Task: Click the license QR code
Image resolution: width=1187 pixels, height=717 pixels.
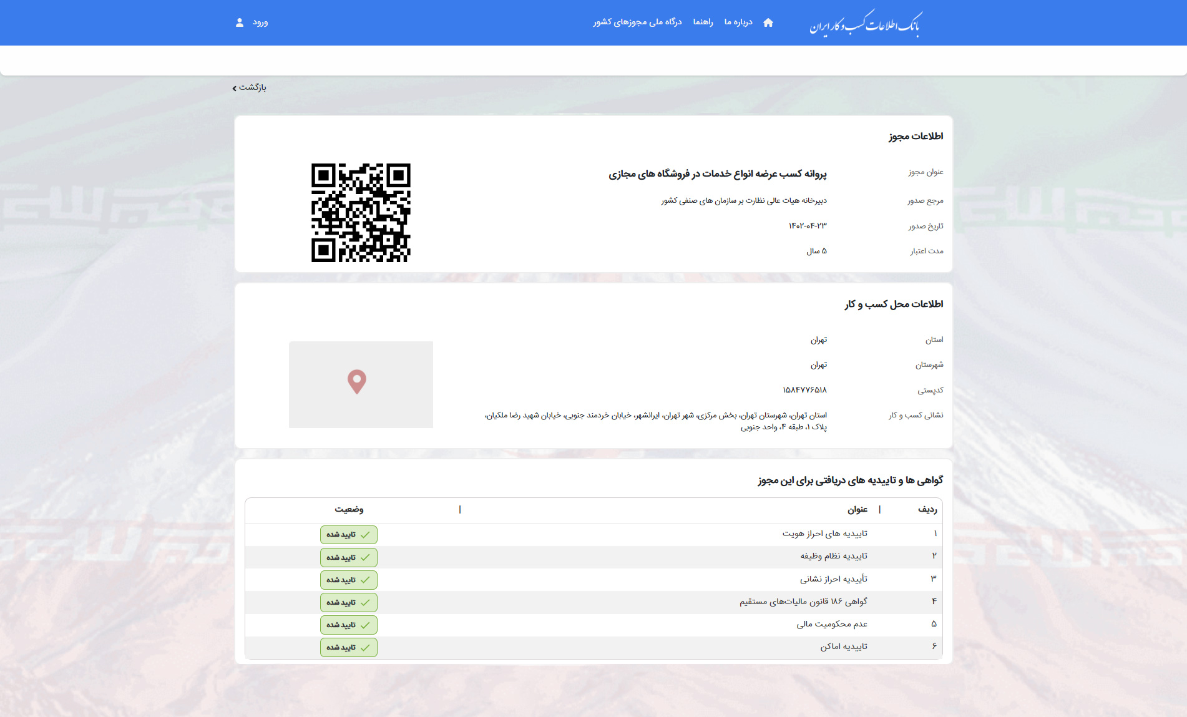Action: point(361,213)
